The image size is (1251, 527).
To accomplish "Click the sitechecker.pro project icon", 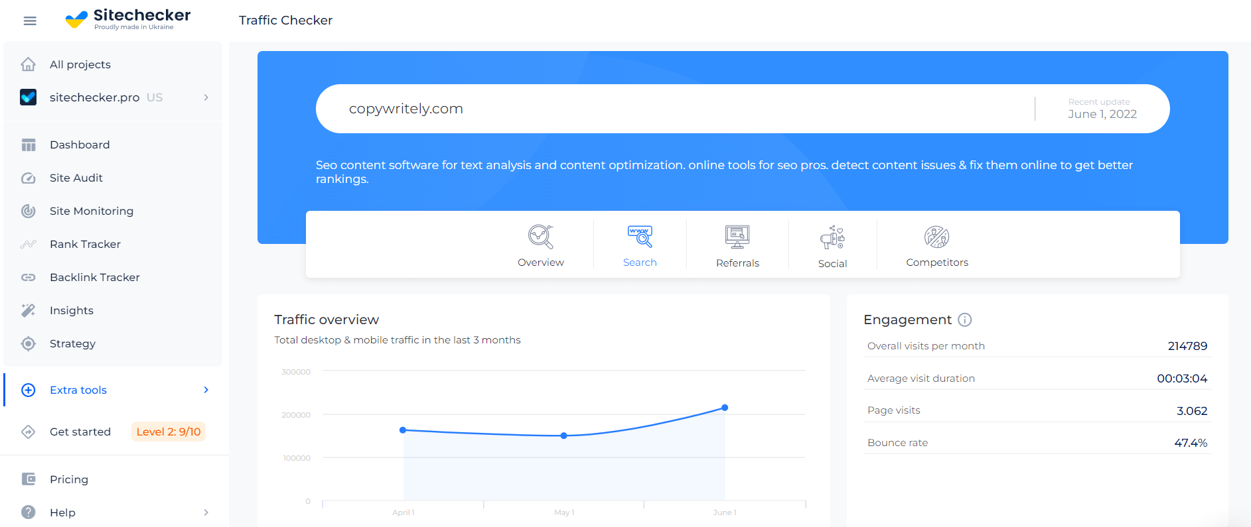I will (x=28, y=97).
